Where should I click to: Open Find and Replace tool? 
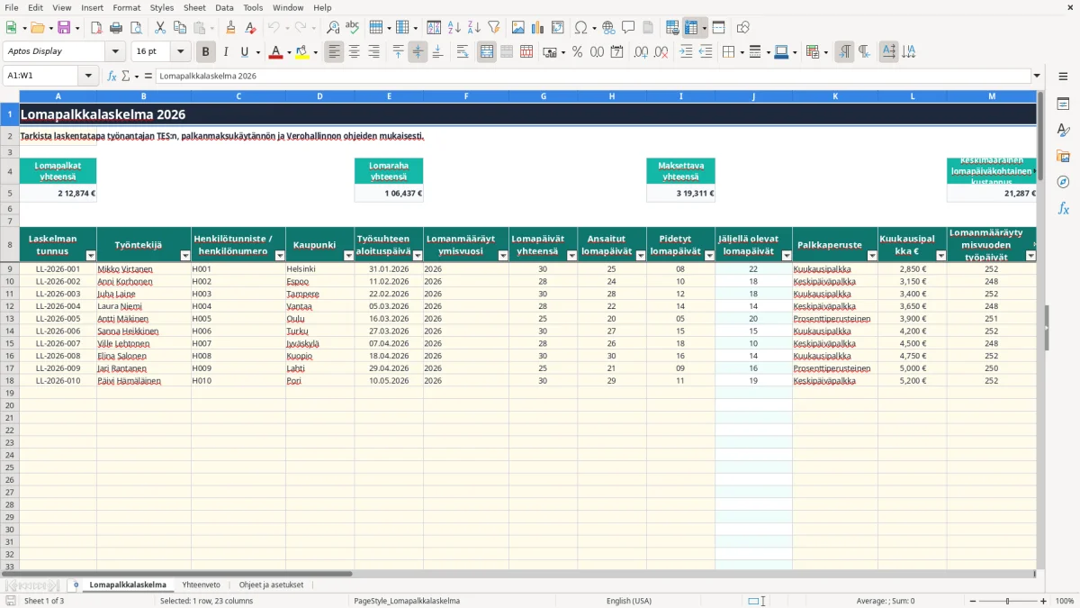(x=333, y=28)
